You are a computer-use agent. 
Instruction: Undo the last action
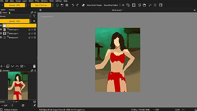(x=73, y=5)
